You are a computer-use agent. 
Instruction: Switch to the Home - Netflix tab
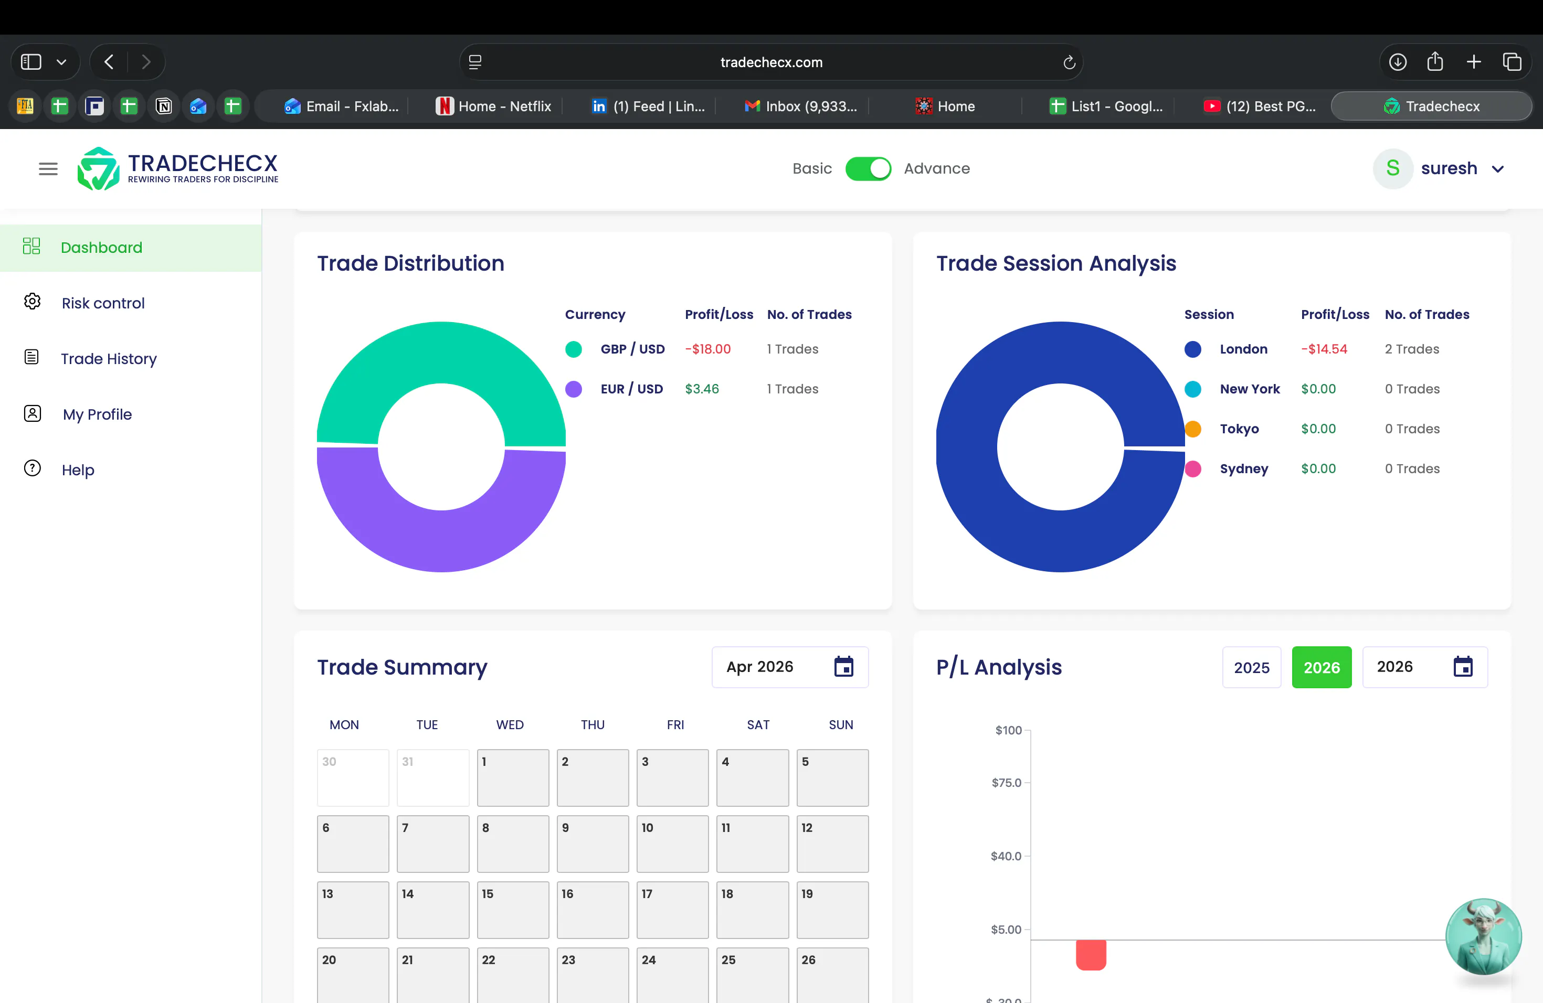pyautogui.click(x=493, y=106)
